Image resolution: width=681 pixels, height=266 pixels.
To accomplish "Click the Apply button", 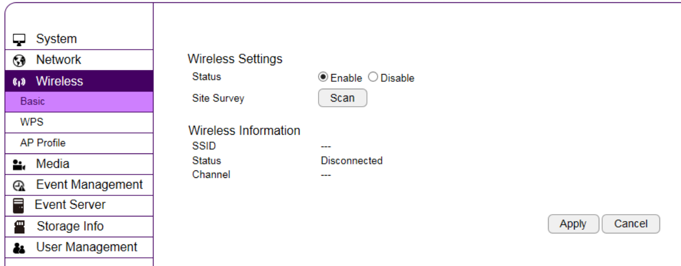I will (573, 224).
